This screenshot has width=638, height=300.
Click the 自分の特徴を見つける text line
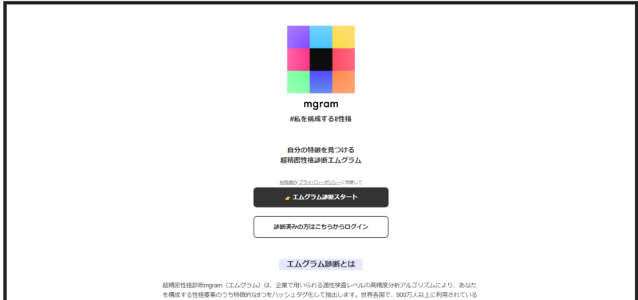[321, 150]
